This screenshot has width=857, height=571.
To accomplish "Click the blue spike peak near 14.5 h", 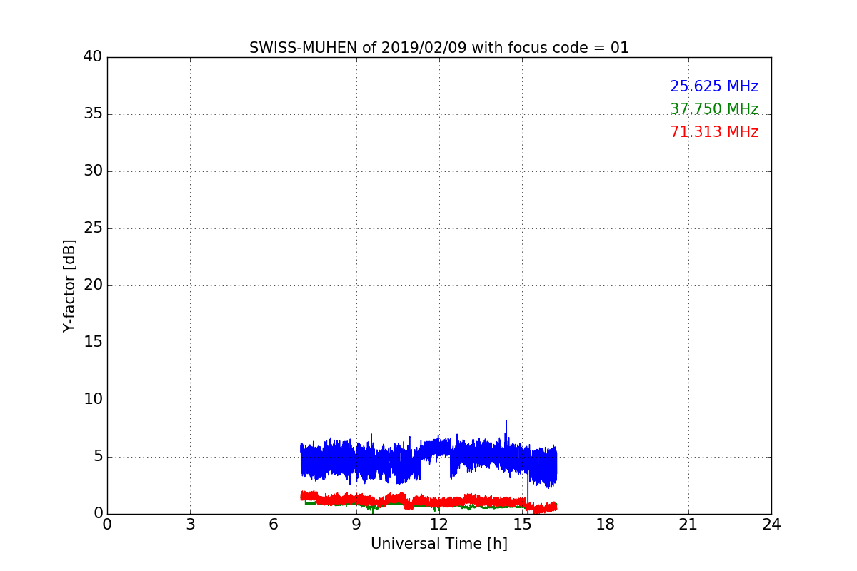I will click(506, 421).
